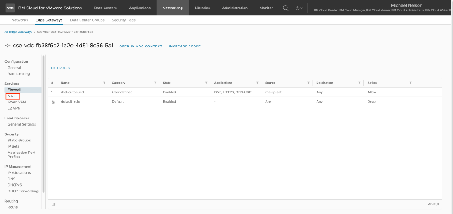Click the EDIT RULES button
The width and height of the screenshot is (453, 214).
click(61, 68)
